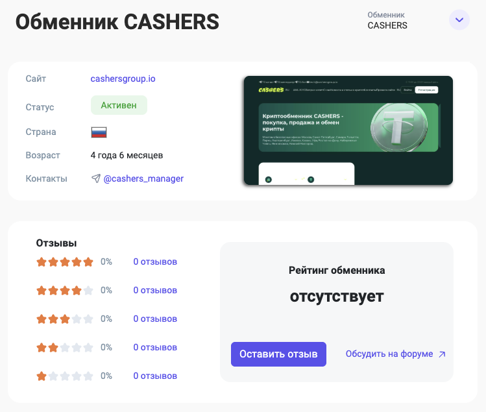Click the five-star rating row icons
Viewport: 486px width, 412px height.
tap(65, 262)
